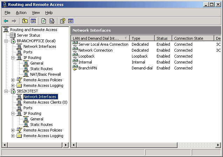Open the Help toolbar icon
This screenshot has height=157, width=223.
click(x=63, y=21)
